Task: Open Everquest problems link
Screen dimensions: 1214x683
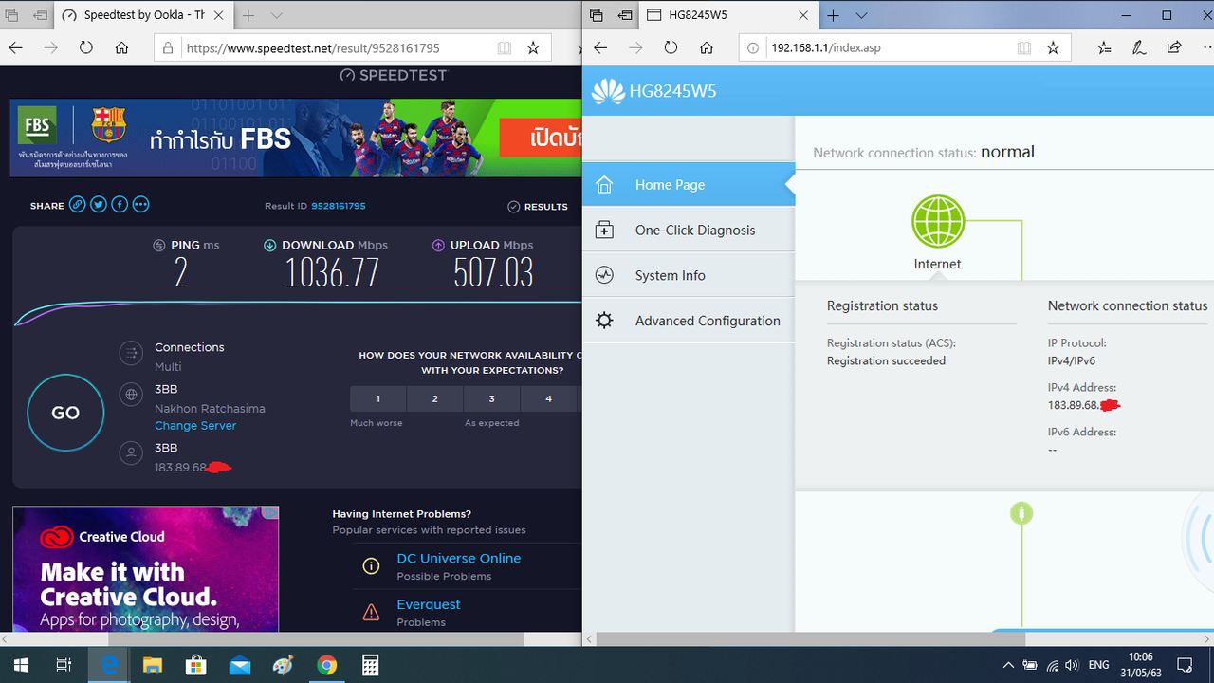Action: pos(429,604)
